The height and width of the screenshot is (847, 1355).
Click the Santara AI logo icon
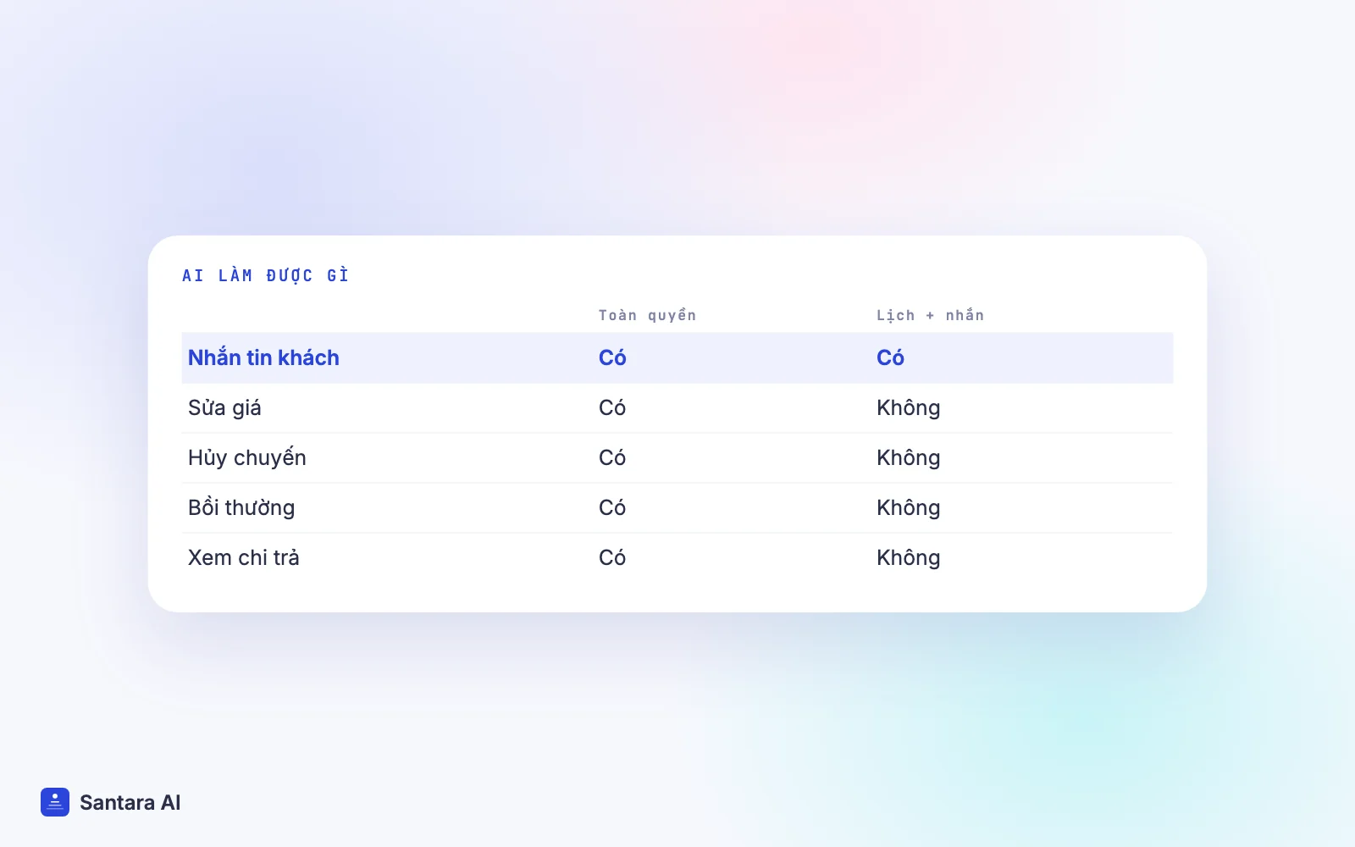[55, 802]
